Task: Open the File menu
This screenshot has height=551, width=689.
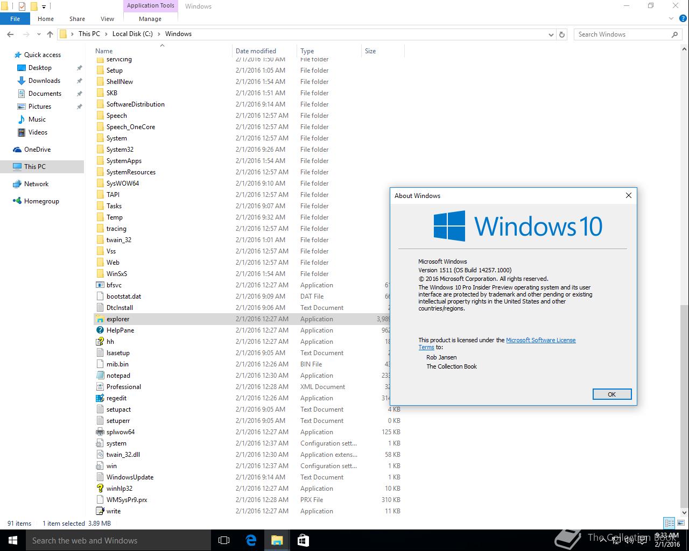Action: tap(15, 19)
